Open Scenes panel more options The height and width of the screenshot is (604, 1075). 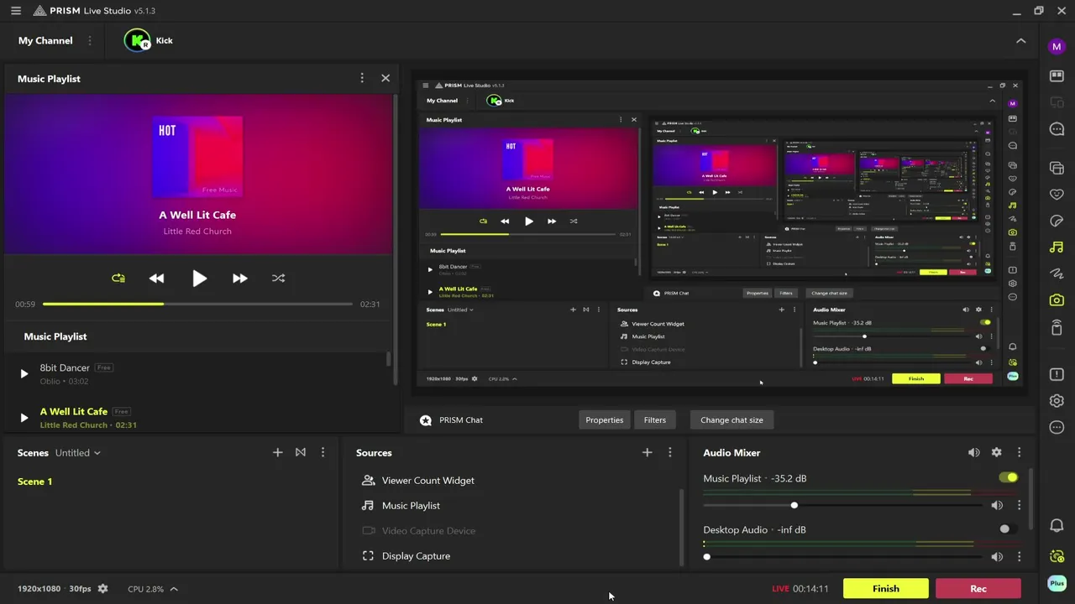click(322, 452)
